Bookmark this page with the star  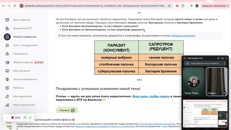[169, 6]
